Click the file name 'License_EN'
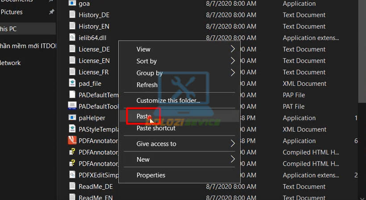The width and height of the screenshot is (366, 200). tap(94, 61)
